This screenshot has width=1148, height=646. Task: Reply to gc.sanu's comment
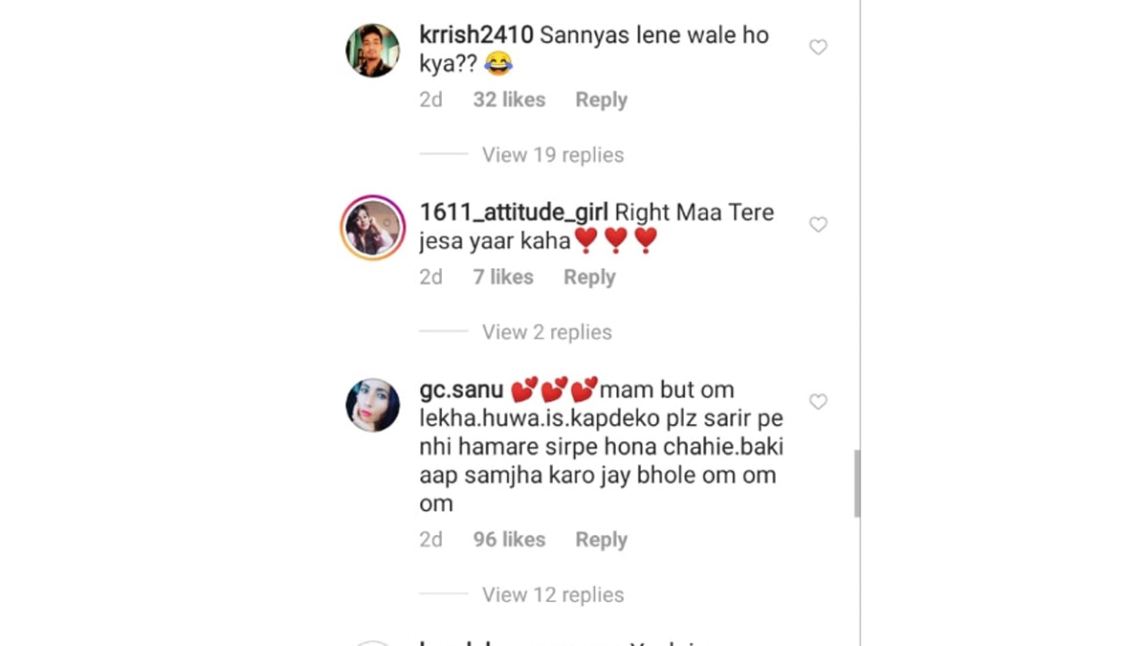point(601,539)
